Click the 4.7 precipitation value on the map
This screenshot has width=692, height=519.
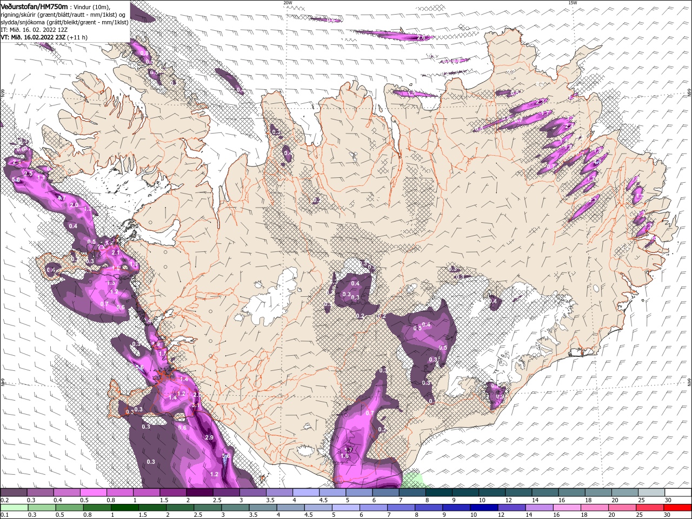(61, 198)
